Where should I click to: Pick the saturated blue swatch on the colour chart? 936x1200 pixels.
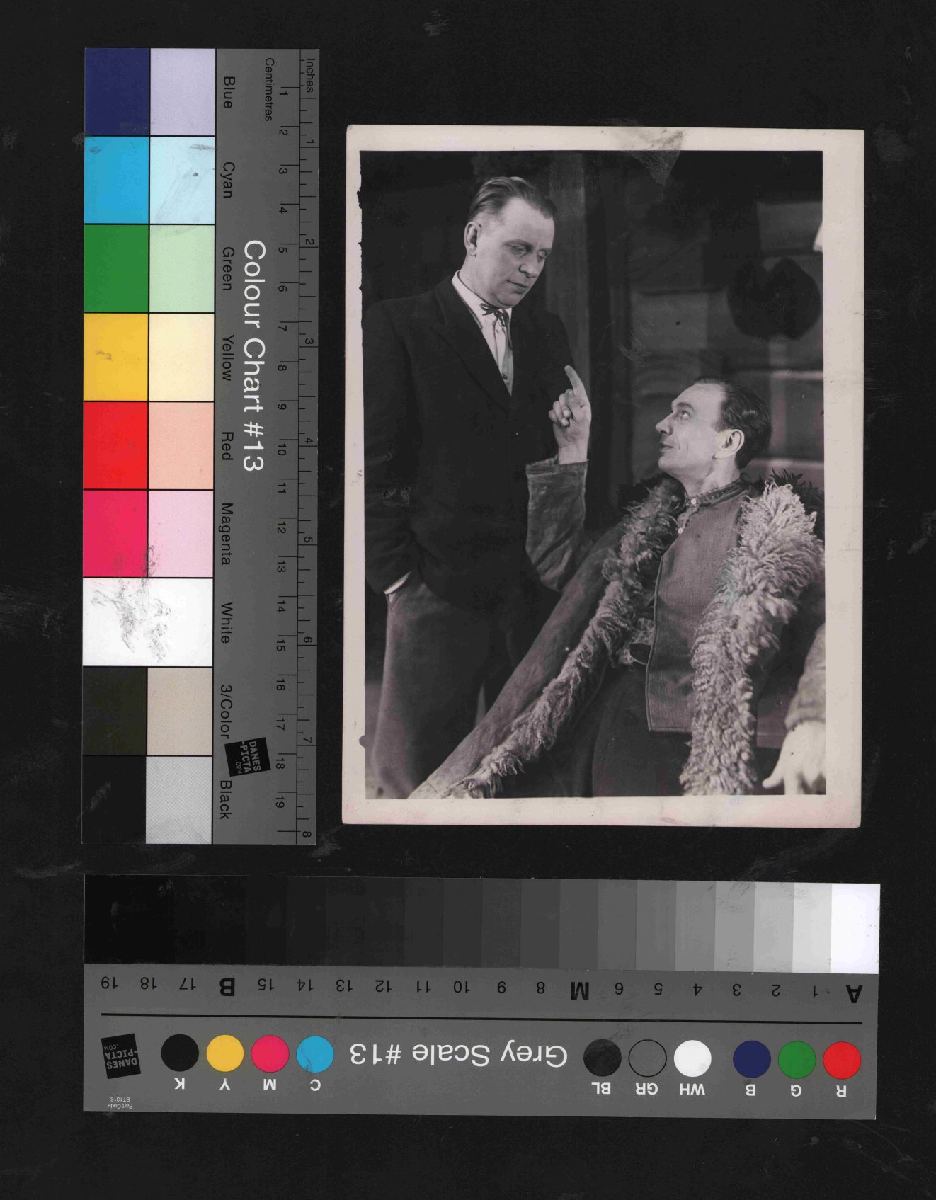[117, 92]
